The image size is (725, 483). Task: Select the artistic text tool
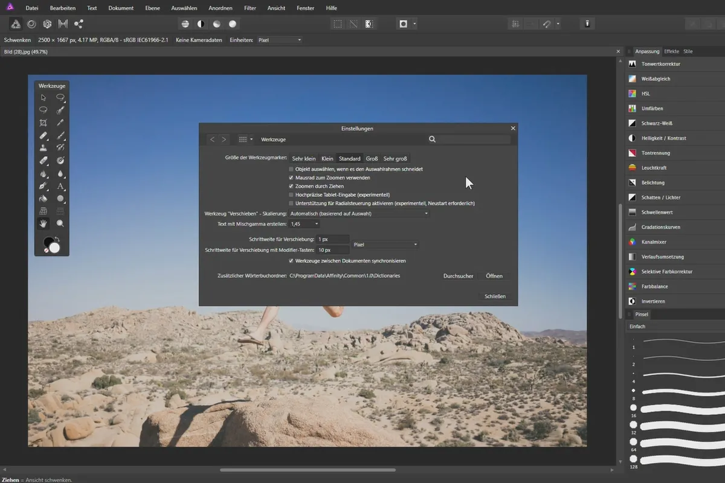pyautogui.click(x=60, y=186)
